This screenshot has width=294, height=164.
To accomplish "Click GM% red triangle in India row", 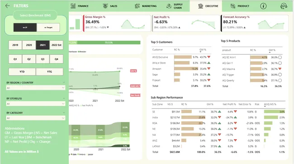I will coord(219,117).
